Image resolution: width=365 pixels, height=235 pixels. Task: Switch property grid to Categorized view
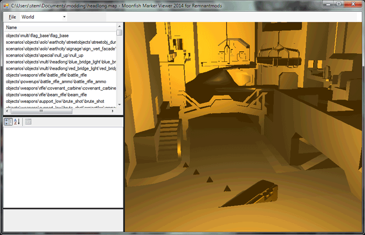9,122
